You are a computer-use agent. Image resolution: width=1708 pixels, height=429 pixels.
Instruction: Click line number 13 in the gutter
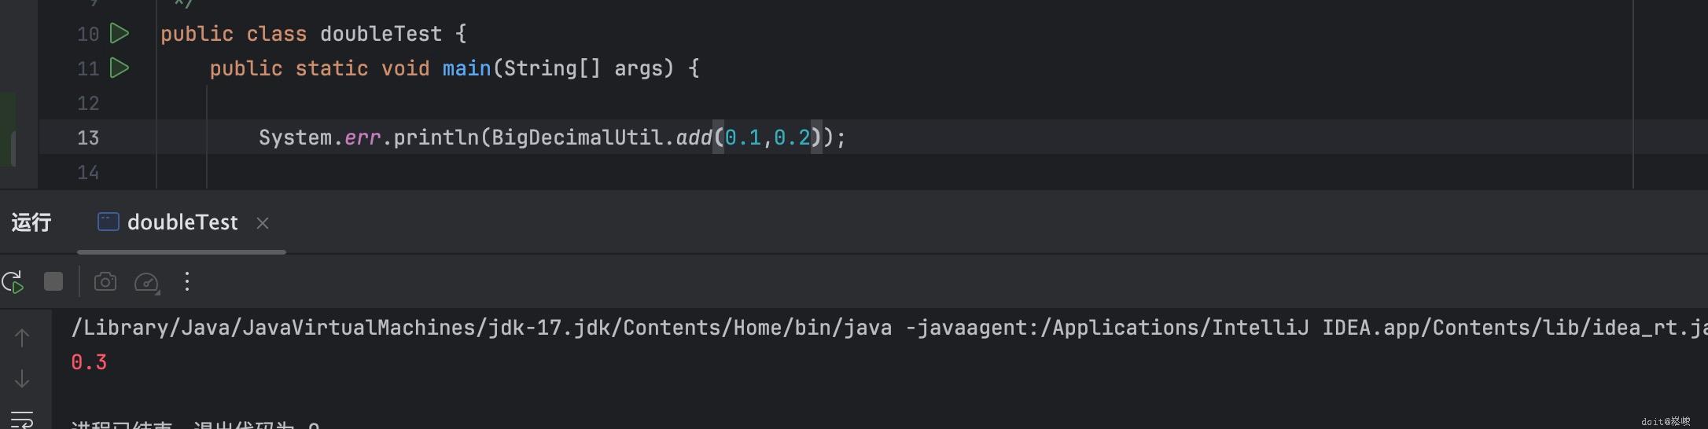tap(88, 138)
